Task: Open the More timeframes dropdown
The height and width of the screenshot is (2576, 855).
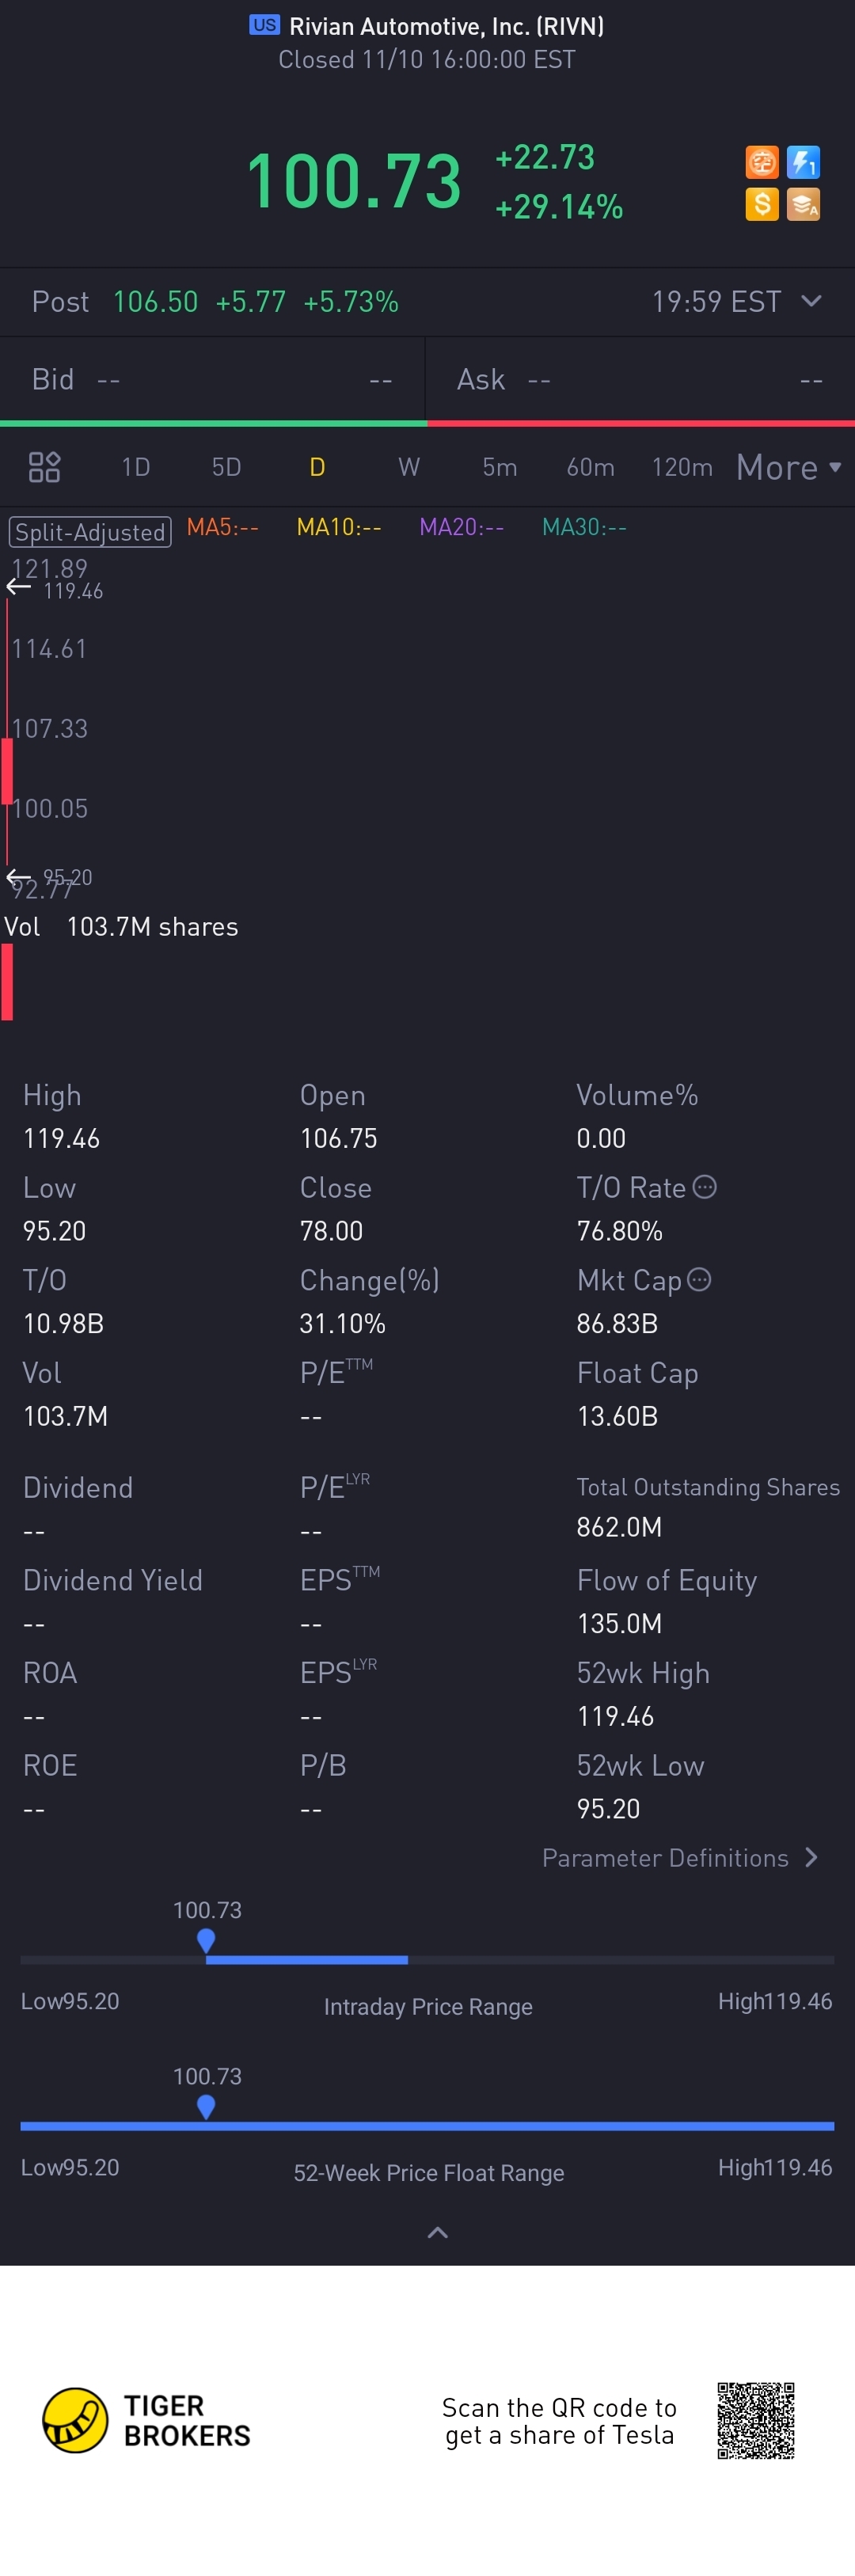Action: tap(788, 467)
